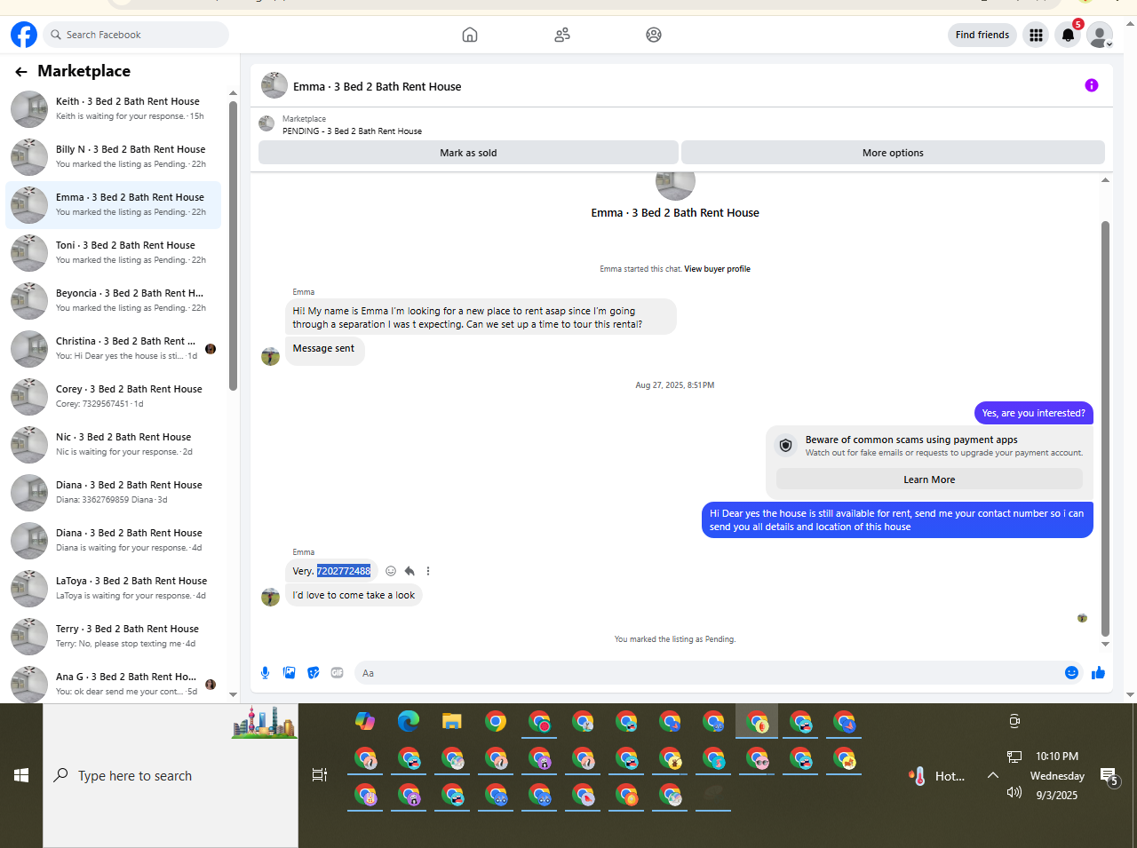Open Nic's conversation
Viewport: 1137px width, 848px height.
coord(114,444)
